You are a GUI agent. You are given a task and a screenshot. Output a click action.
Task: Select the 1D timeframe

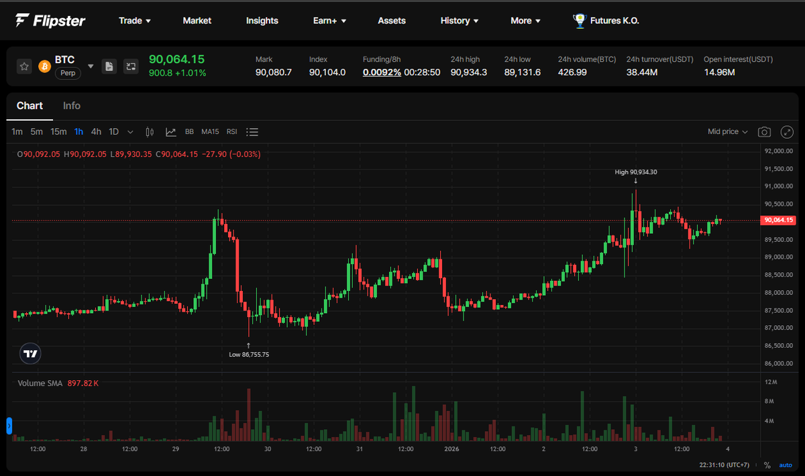tap(114, 132)
